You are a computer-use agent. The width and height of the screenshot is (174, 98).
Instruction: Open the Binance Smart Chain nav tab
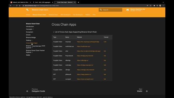pos(39,15)
